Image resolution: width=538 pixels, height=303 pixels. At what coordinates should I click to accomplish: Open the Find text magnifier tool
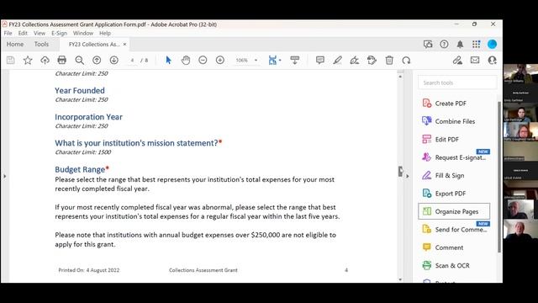tap(79, 60)
